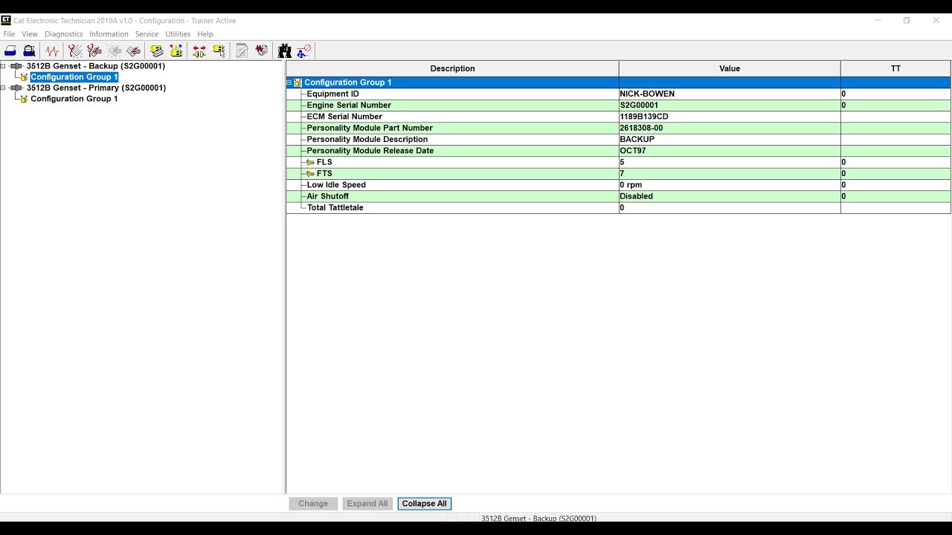Viewport: 952px width, 535px height.
Task: Select the ECM Serial Number row
Action: tap(618, 117)
